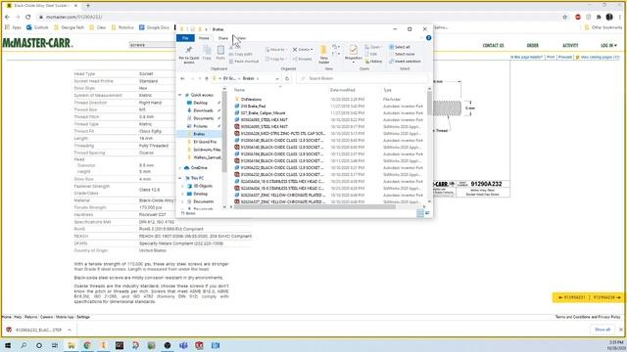The height and width of the screenshot is (352, 627).
Task: Click Show all in the downloads bar
Action: tap(603, 330)
